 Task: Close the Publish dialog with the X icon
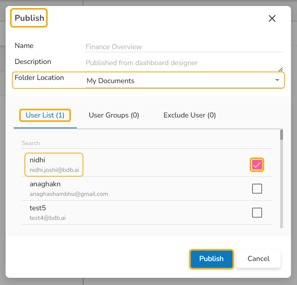272,18
